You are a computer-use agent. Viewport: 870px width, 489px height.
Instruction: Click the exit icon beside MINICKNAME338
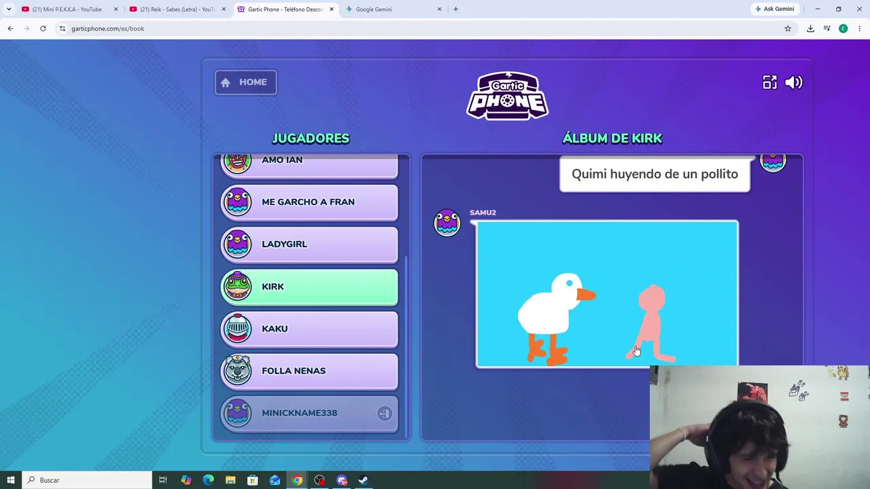tap(384, 413)
